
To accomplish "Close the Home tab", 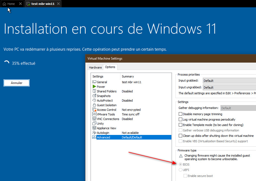I will click(20, 4).
